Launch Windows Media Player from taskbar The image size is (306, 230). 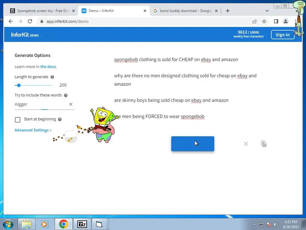coord(45,224)
